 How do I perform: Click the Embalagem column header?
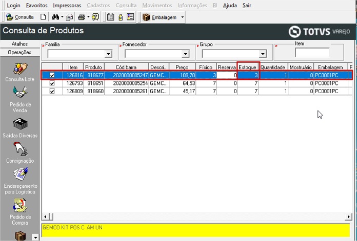click(331, 67)
